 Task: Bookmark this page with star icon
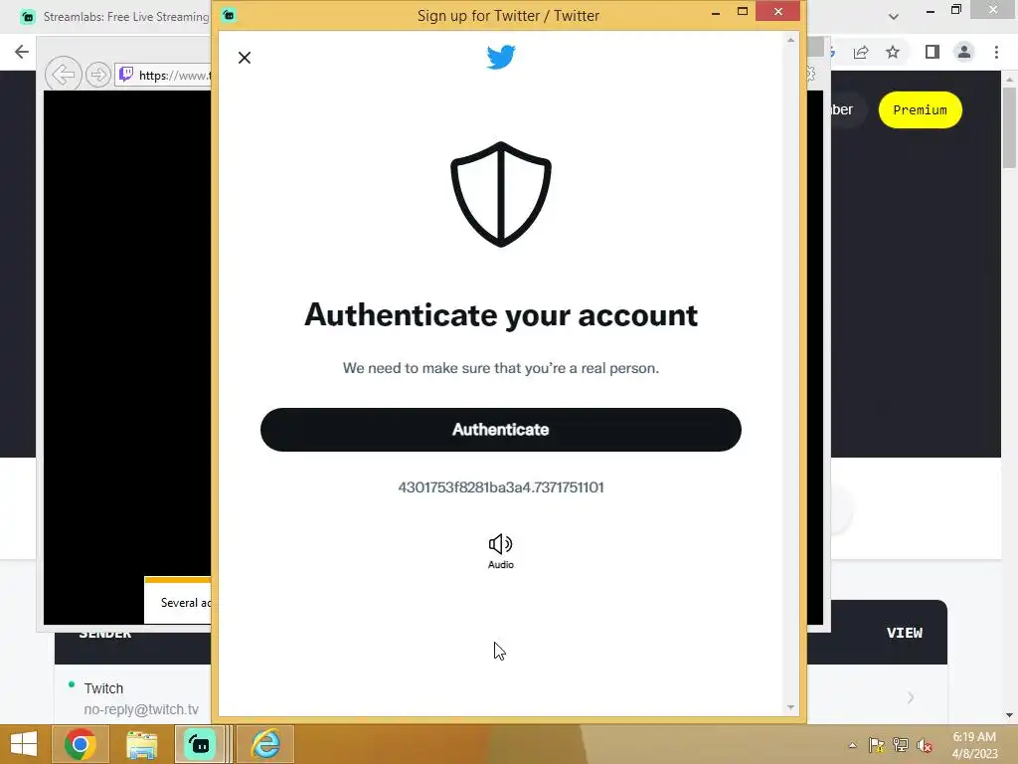coord(893,52)
